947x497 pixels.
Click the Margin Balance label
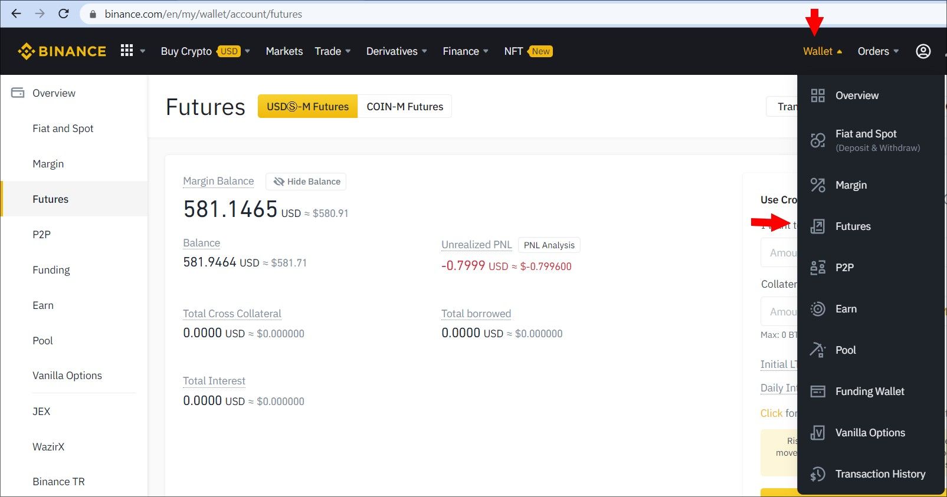coord(218,181)
